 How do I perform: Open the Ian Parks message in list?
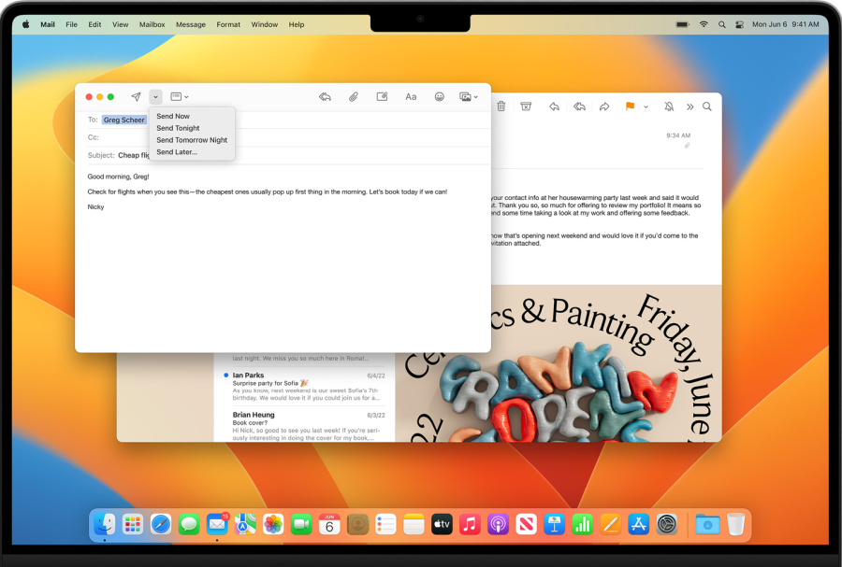pyautogui.click(x=304, y=387)
